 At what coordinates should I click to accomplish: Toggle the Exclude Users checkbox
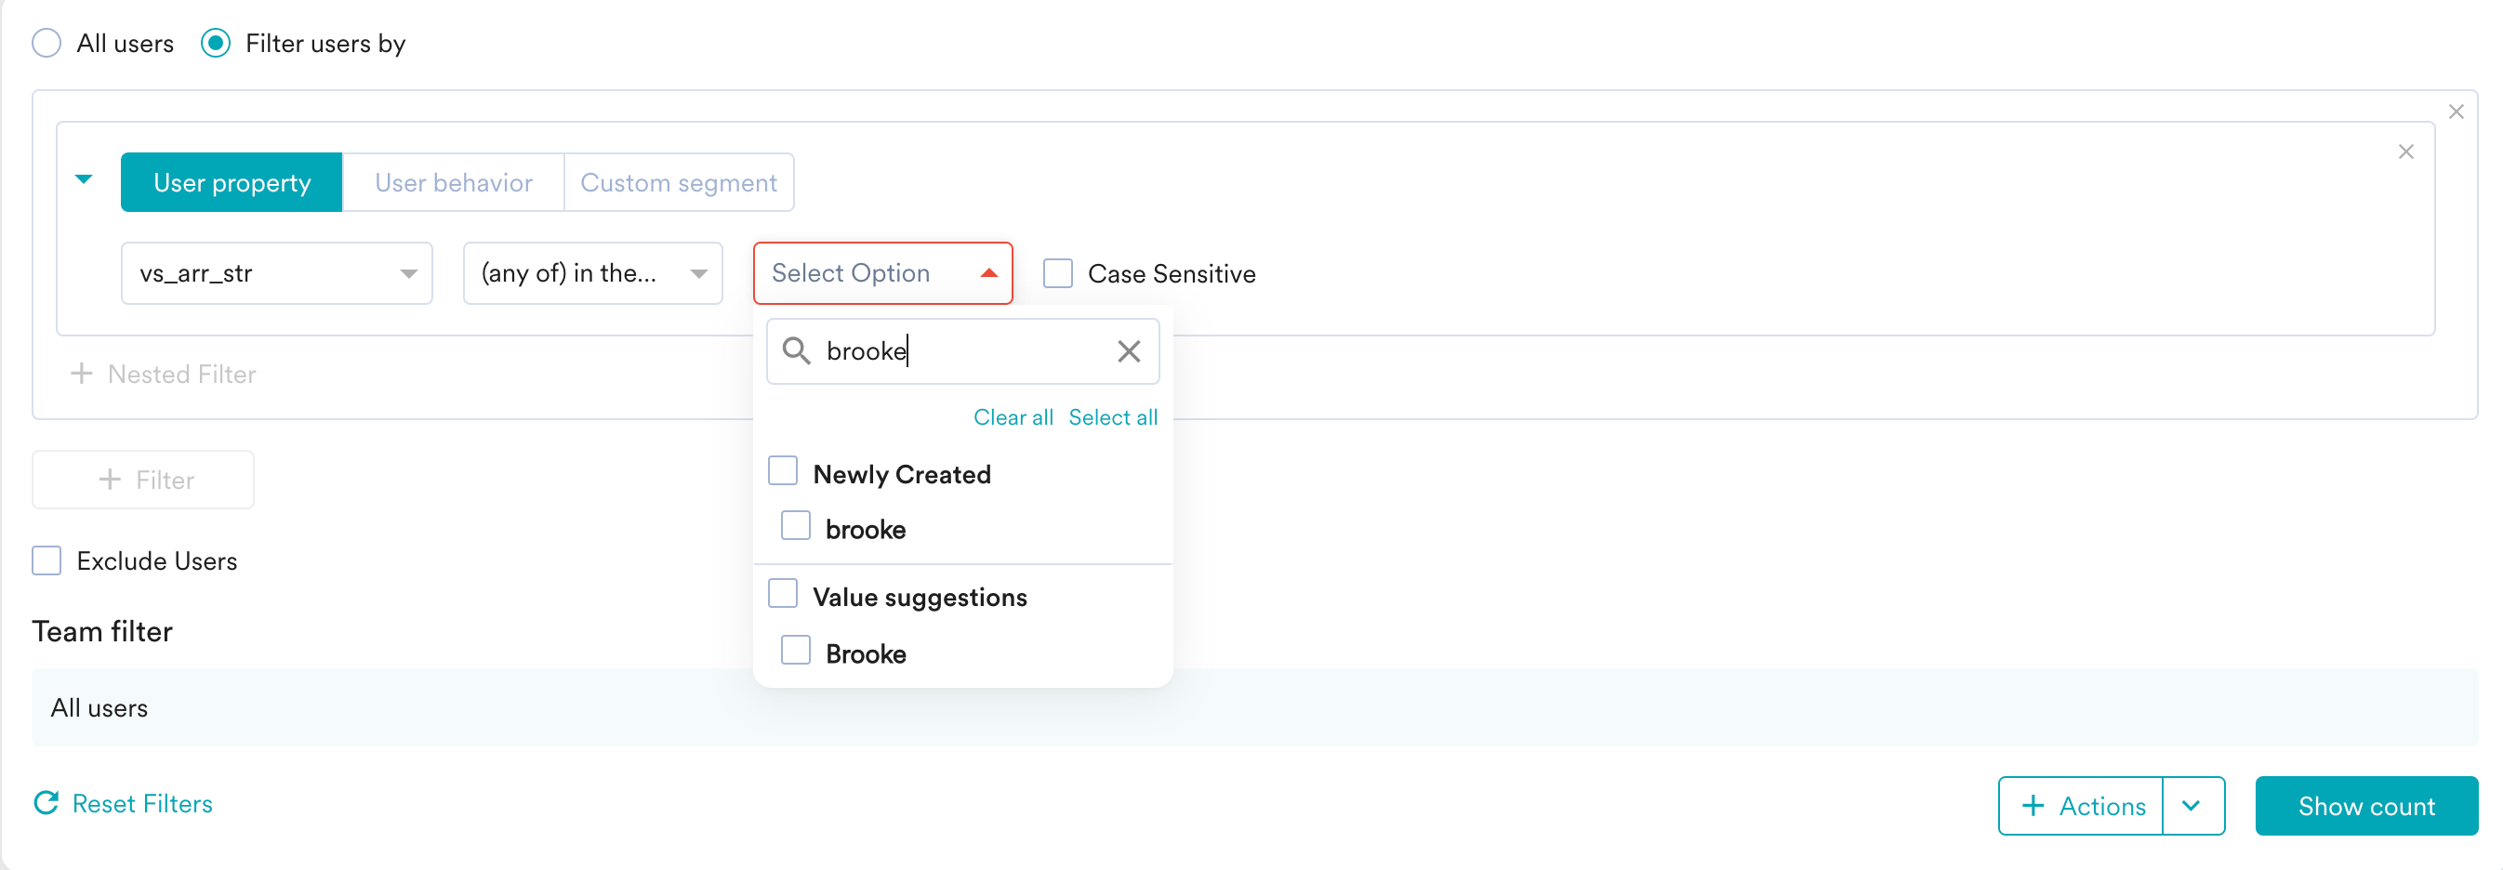click(x=46, y=561)
